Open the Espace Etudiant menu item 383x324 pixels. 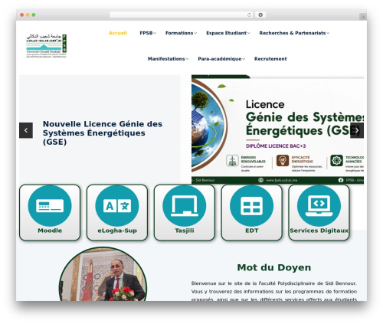pos(226,33)
